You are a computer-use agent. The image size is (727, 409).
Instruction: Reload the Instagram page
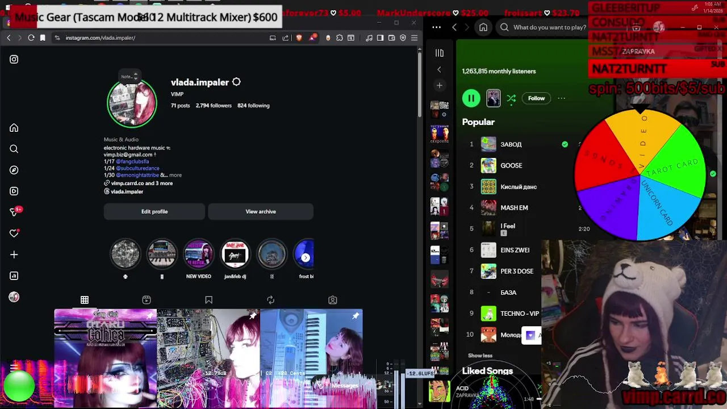click(x=31, y=37)
